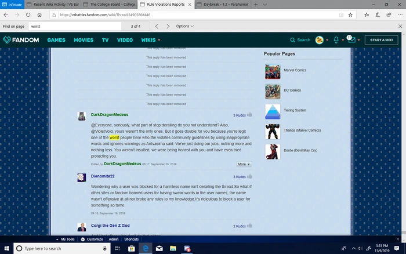Open the browser home page
406x254 pixels.
(39, 14)
